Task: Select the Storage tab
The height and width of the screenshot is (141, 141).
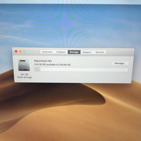Action: pyautogui.click(x=74, y=52)
